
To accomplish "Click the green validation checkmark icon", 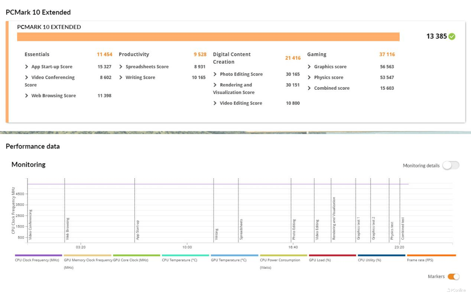I will [452, 36].
